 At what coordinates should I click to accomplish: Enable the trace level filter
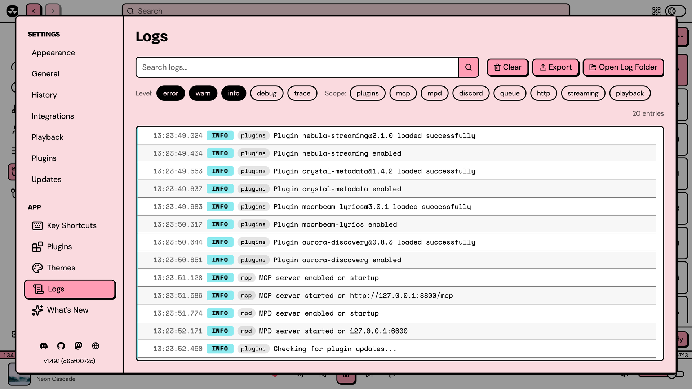(x=302, y=93)
